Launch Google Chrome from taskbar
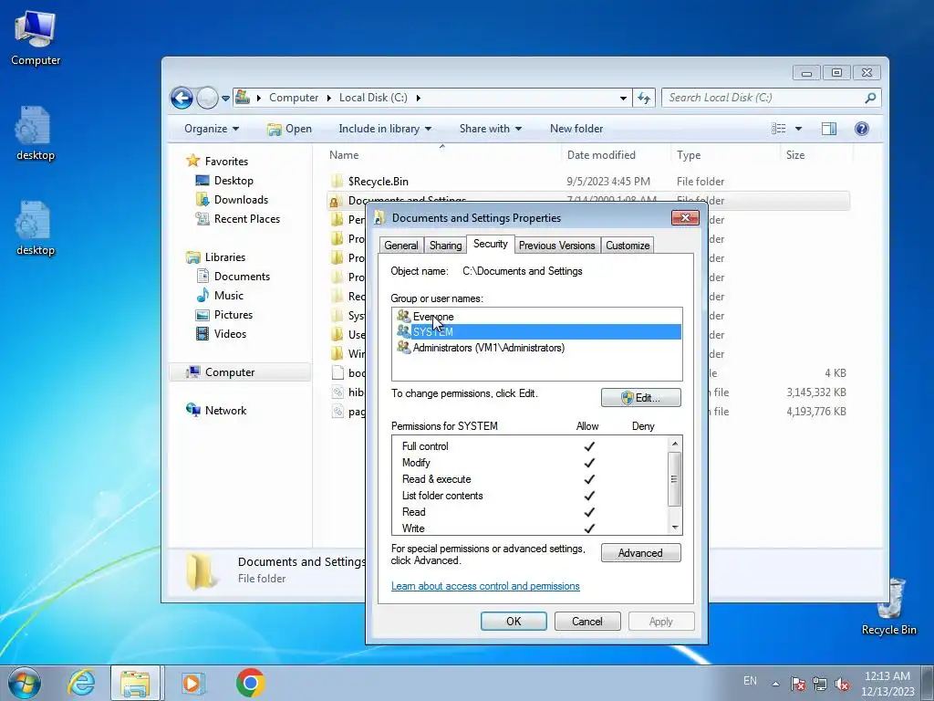934x701 pixels. (x=250, y=683)
